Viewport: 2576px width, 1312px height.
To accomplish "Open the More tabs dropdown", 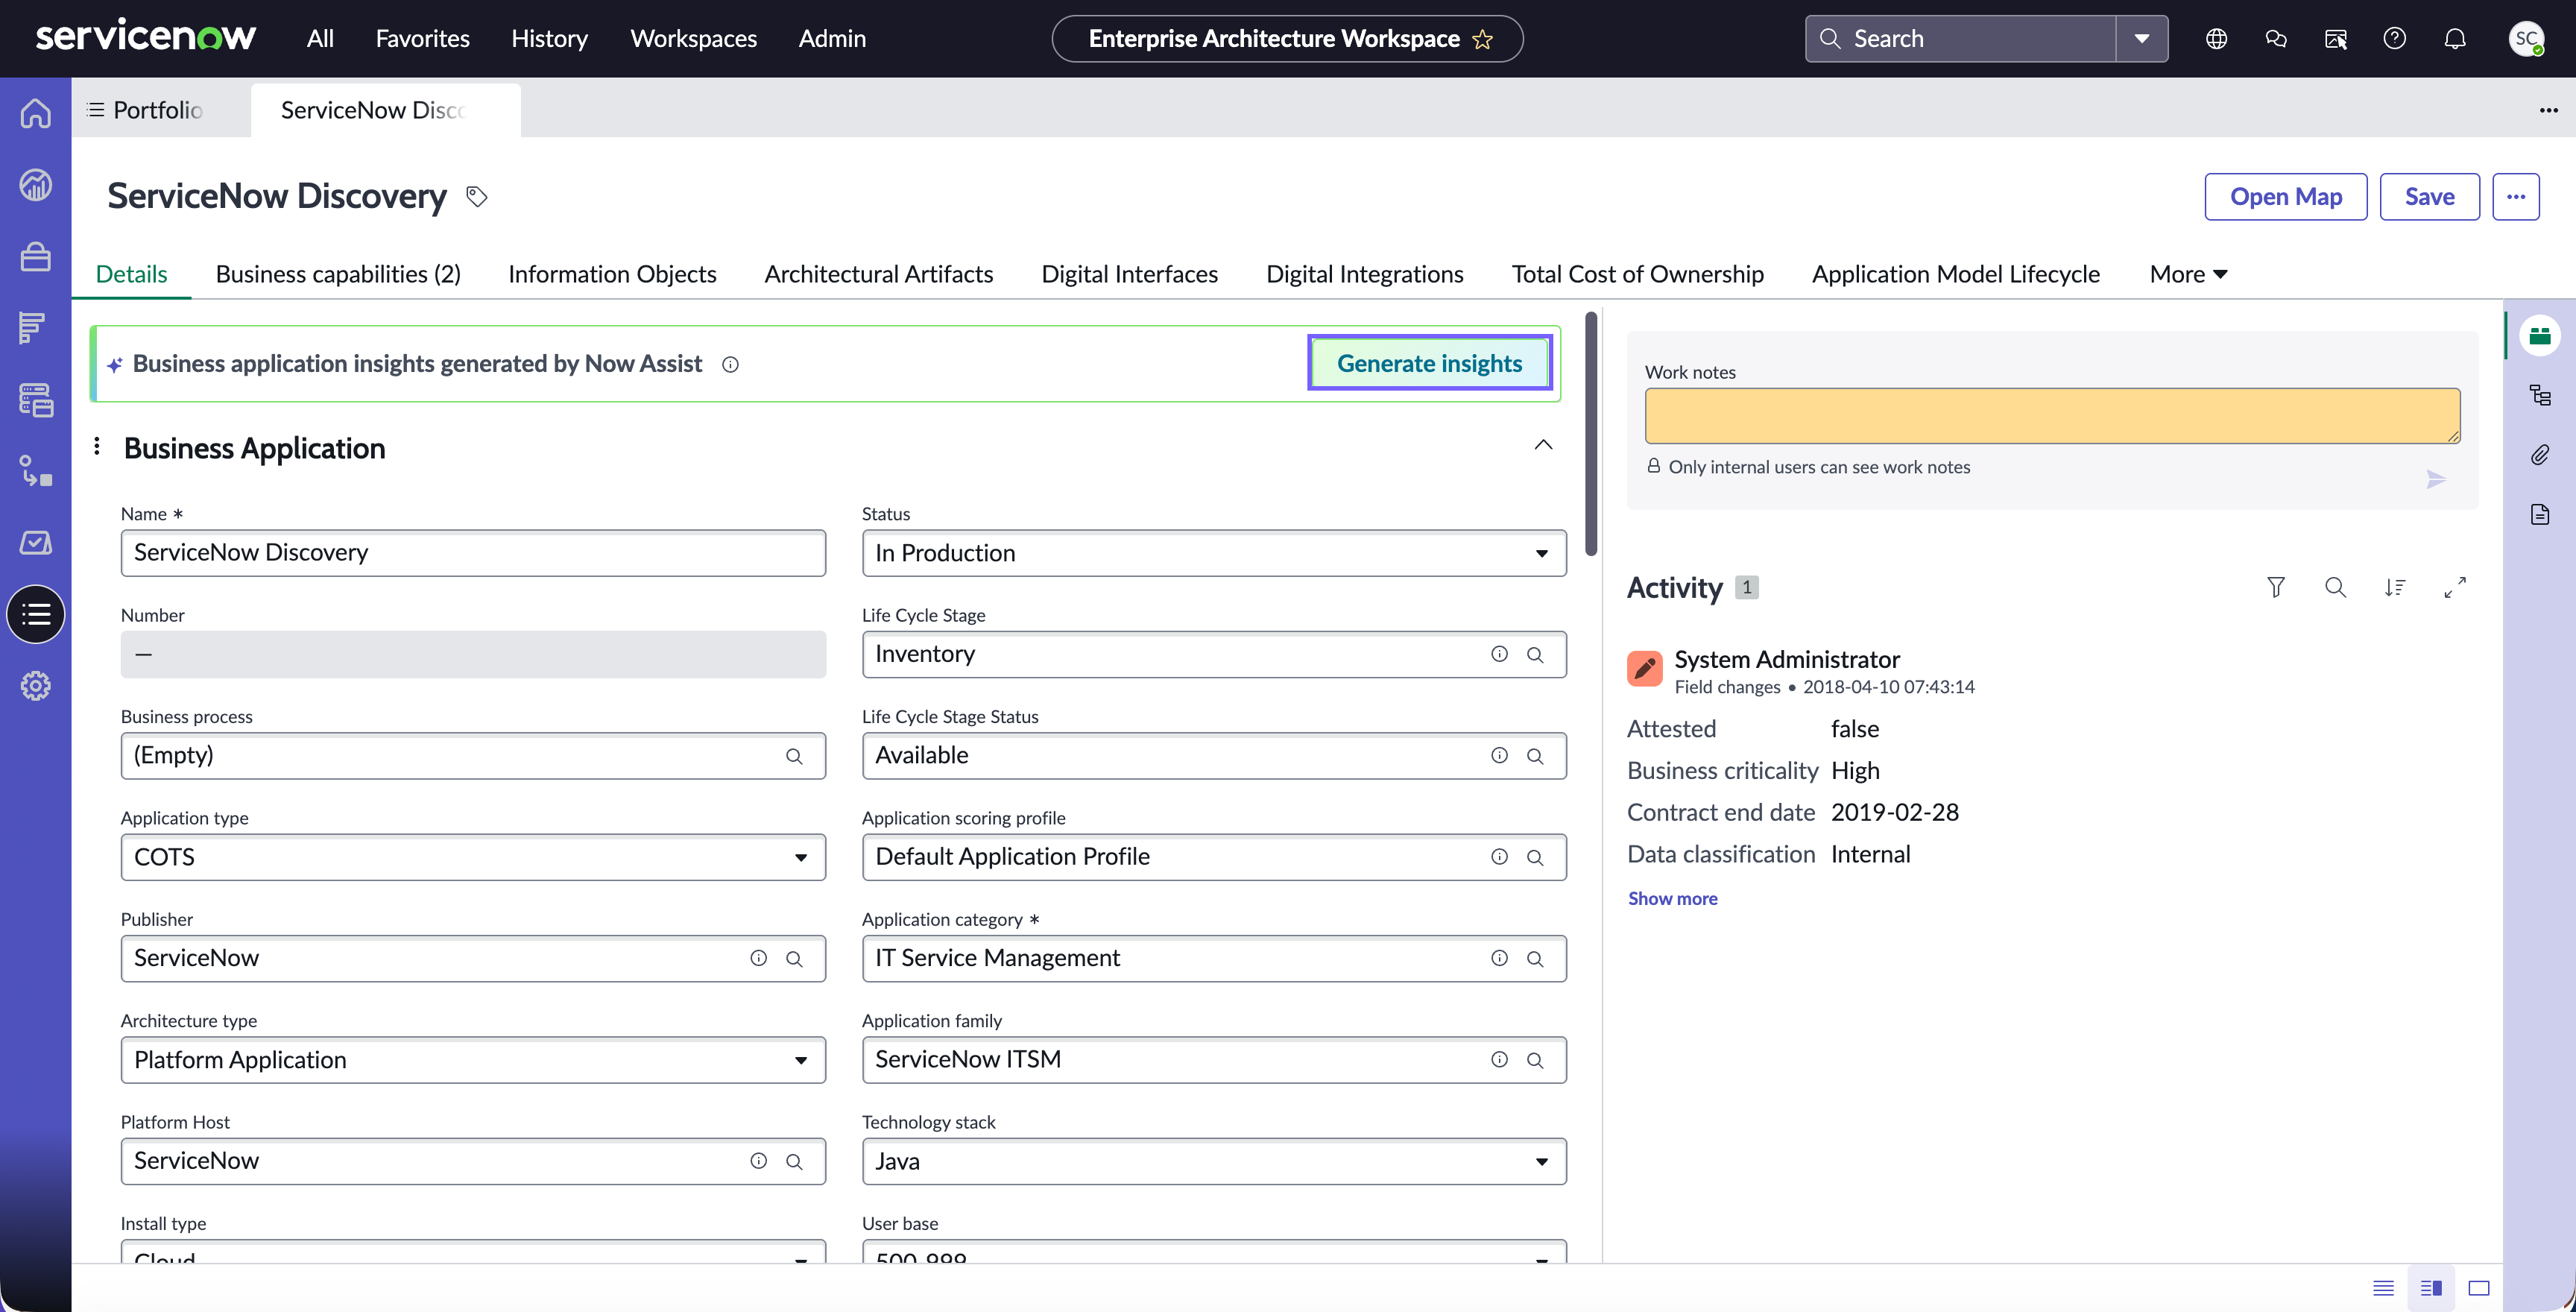I will [x=2188, y=274].
